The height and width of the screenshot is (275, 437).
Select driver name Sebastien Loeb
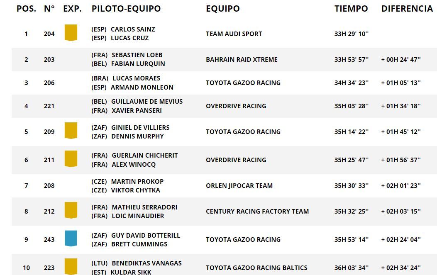click(137, 55)
